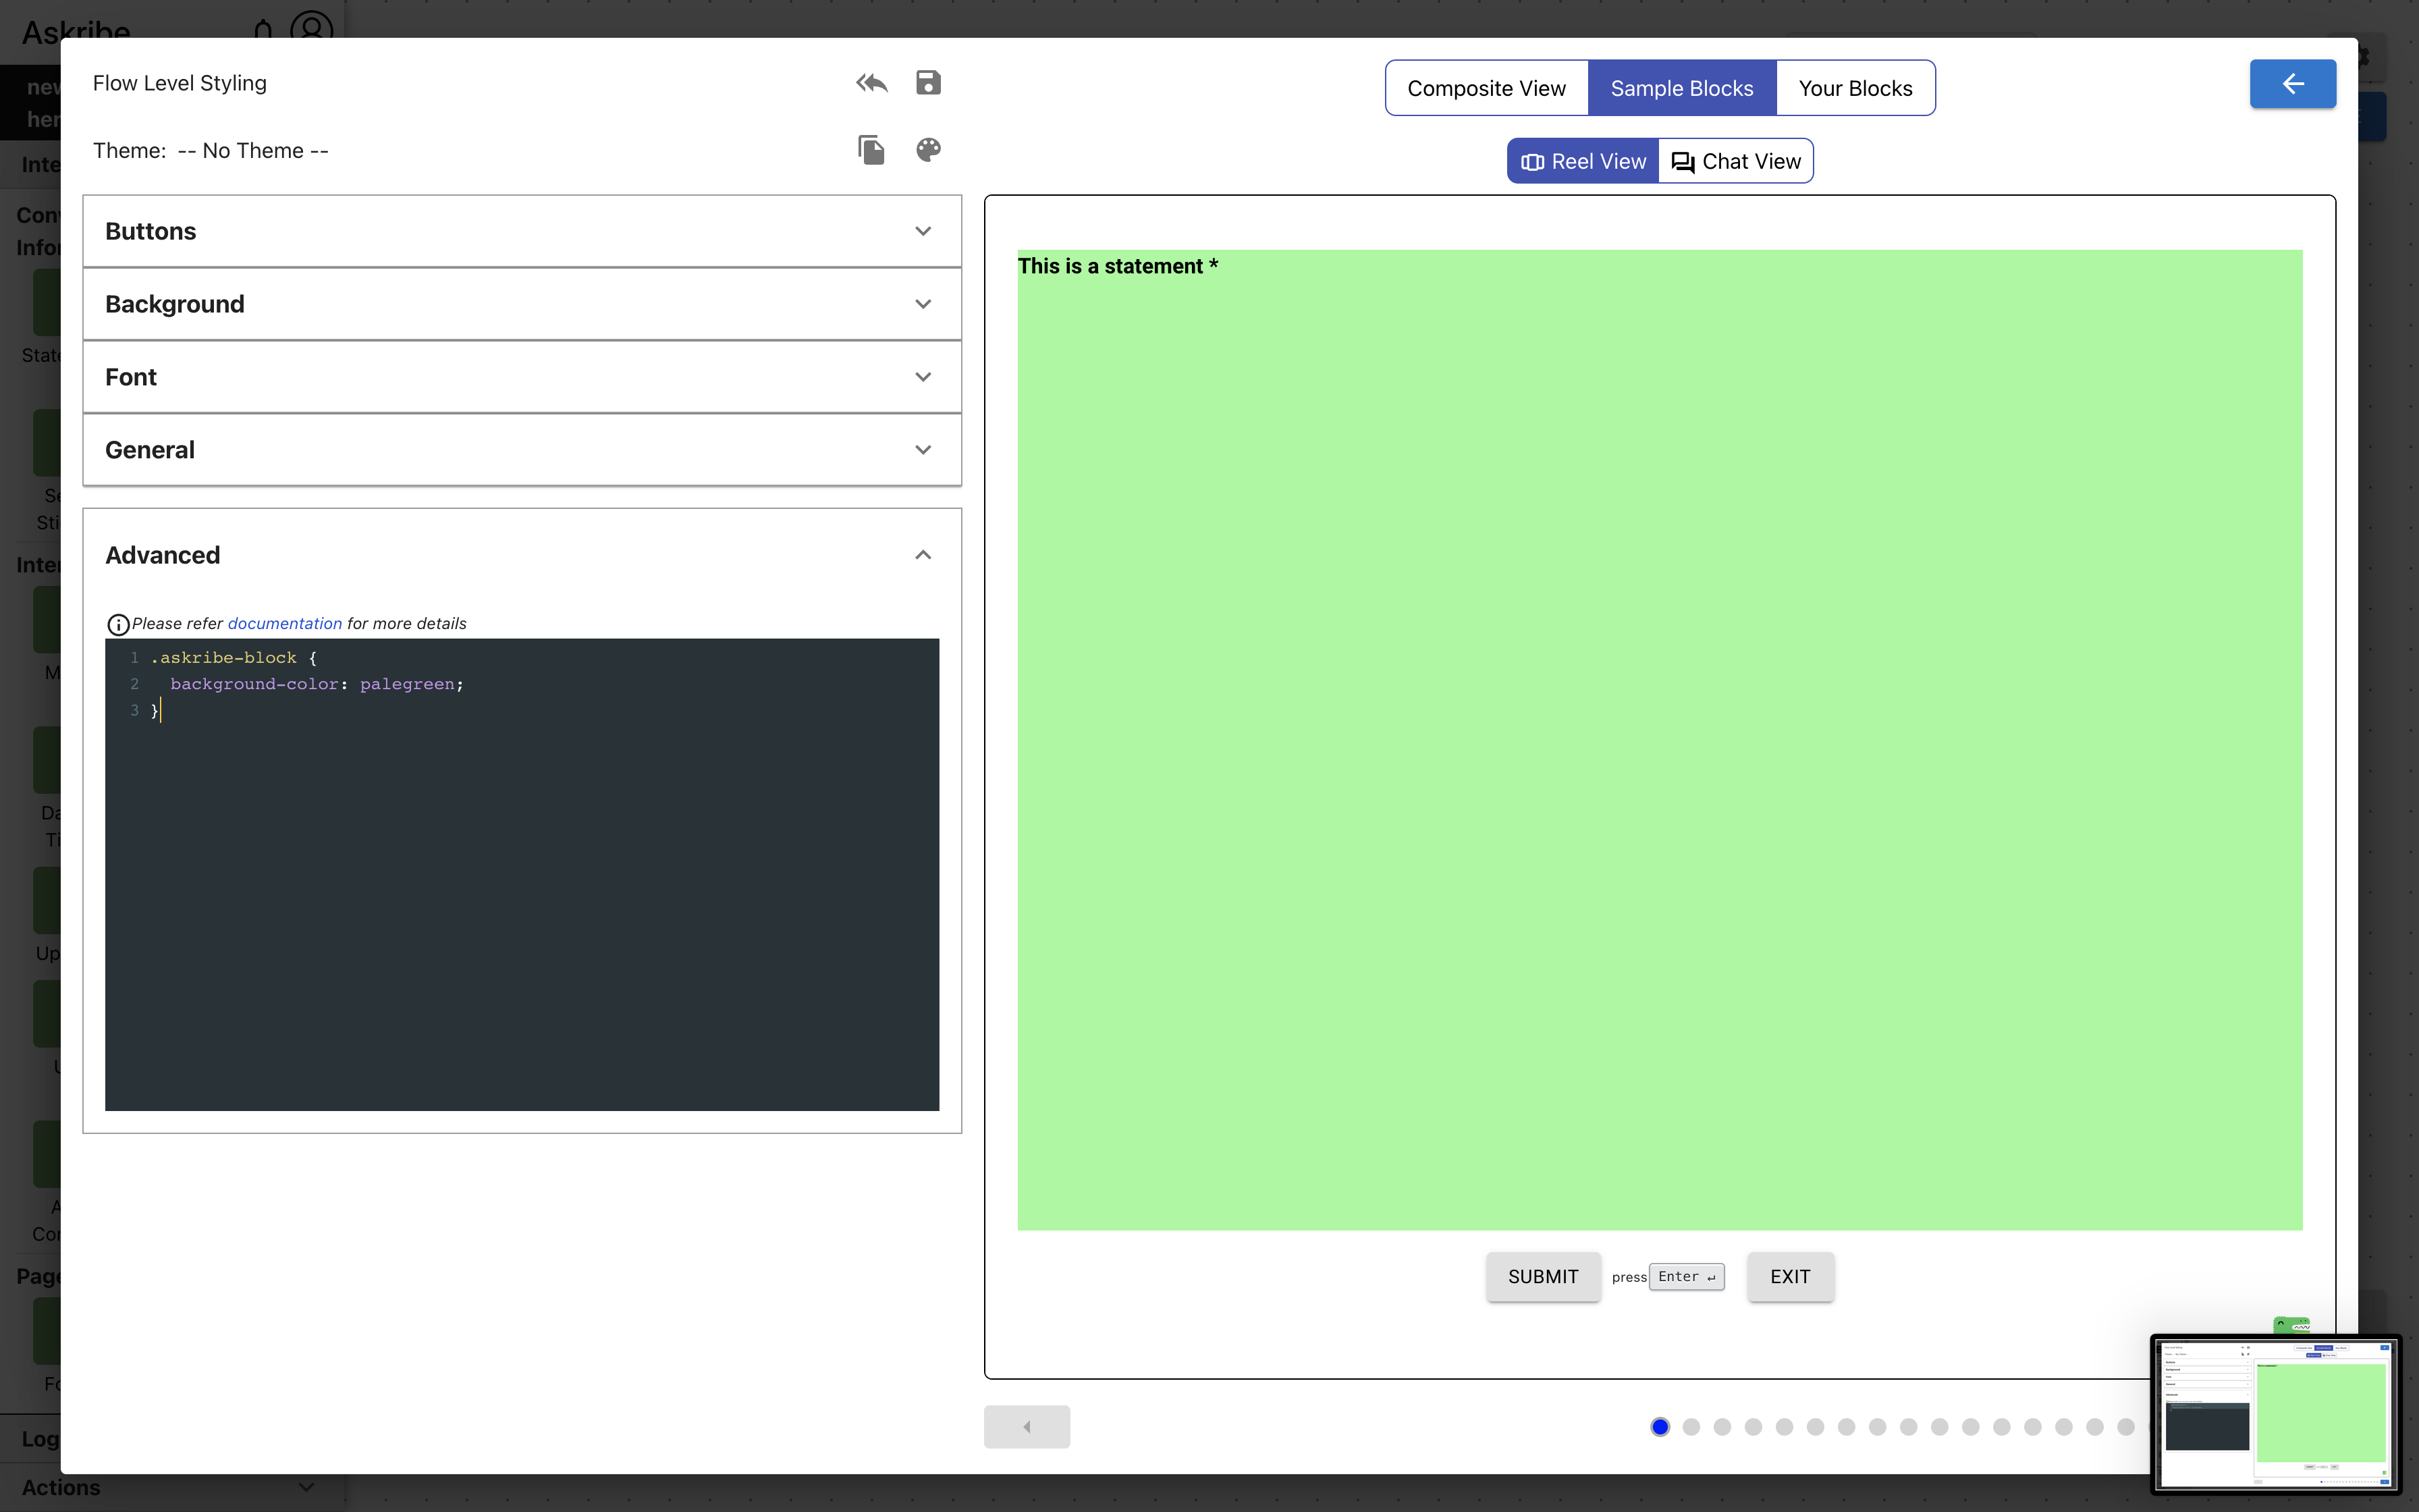This screenshot has height=1512, width=2419.
Task: Switch preview to Reel View
Action: click(x=1583, y=161)
